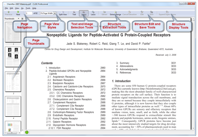Open the View menu
The image size is (198, 137).
[x=17, y=8]
